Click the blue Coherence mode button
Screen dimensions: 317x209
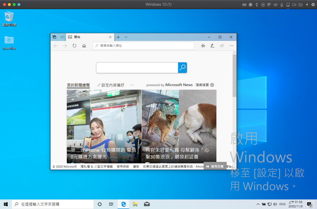19,4
